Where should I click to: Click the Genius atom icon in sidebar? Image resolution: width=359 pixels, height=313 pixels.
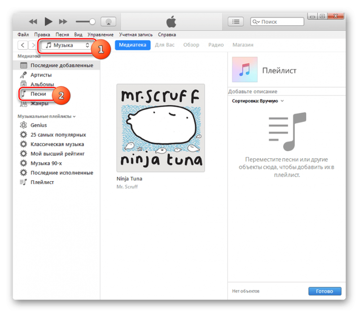coord(23,125)
